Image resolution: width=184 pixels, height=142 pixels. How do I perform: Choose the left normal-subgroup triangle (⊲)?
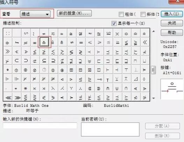click(x=62, y=79)
